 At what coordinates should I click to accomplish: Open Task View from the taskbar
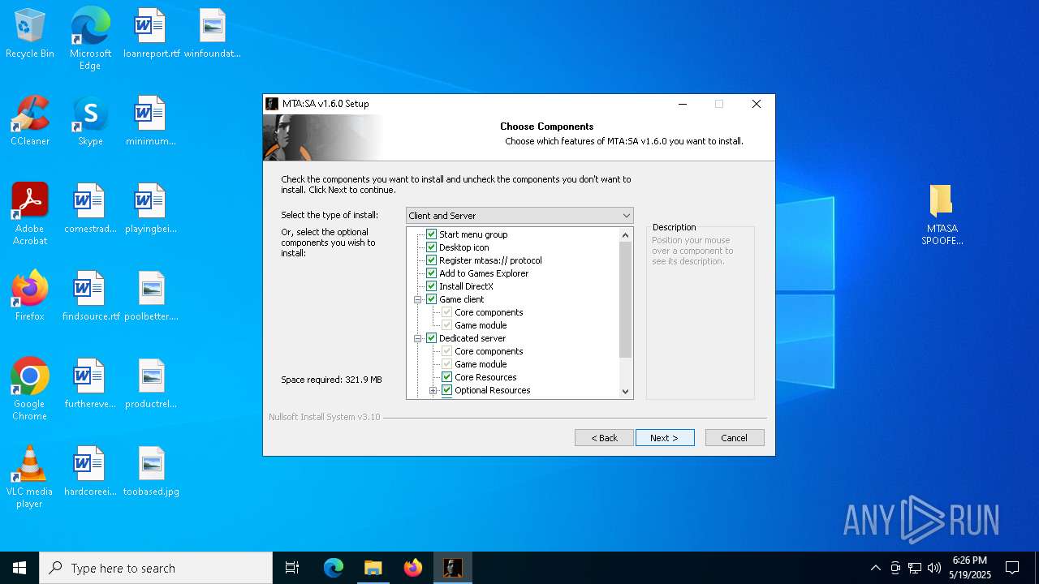click(x=292, y=568)
